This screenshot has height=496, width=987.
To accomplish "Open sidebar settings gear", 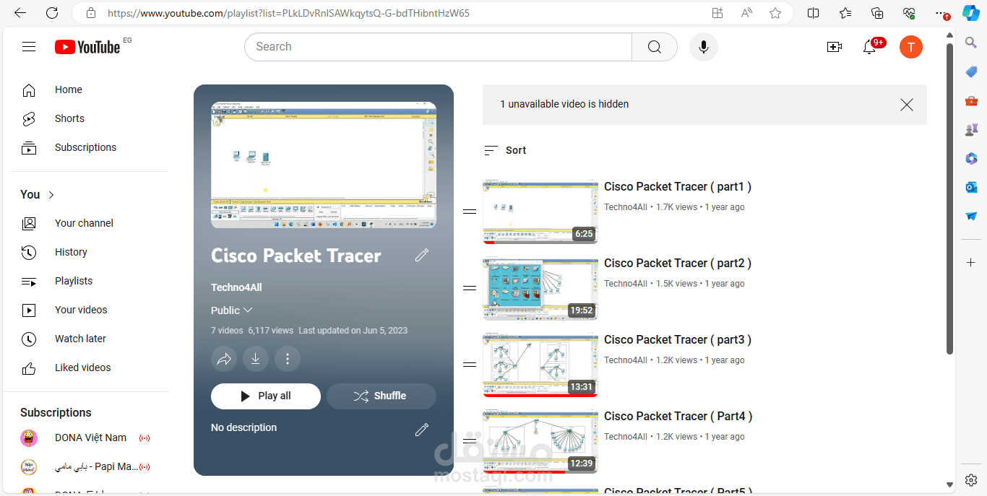I will [x=971, y=480].
